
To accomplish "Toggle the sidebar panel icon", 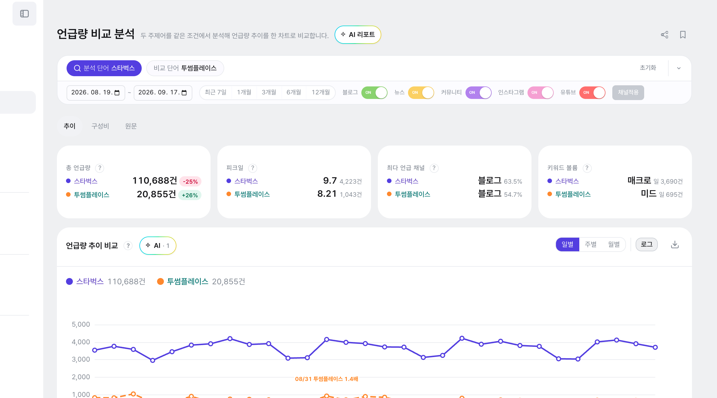I will (x=24, y=14).
